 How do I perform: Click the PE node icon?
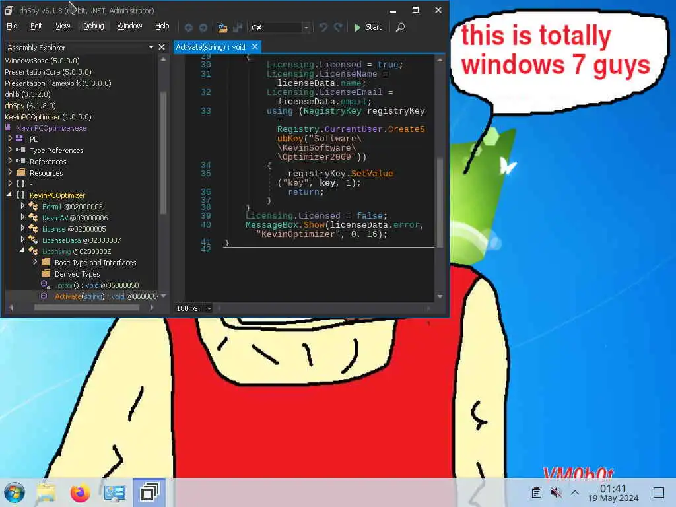point(20,139)
